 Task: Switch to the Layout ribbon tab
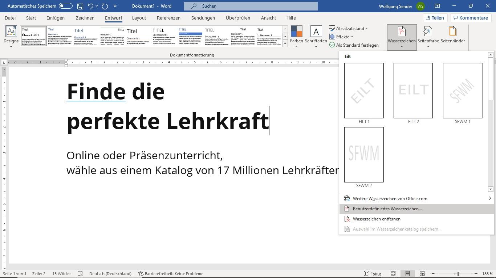[x=139, y=18]
